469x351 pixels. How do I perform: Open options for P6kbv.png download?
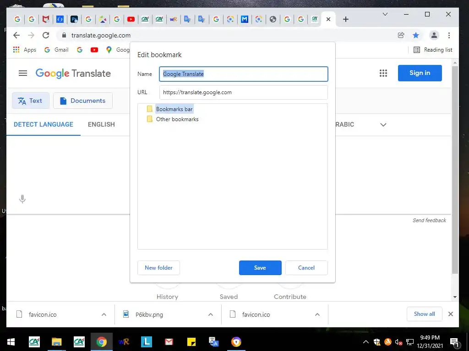pos(211,314)
